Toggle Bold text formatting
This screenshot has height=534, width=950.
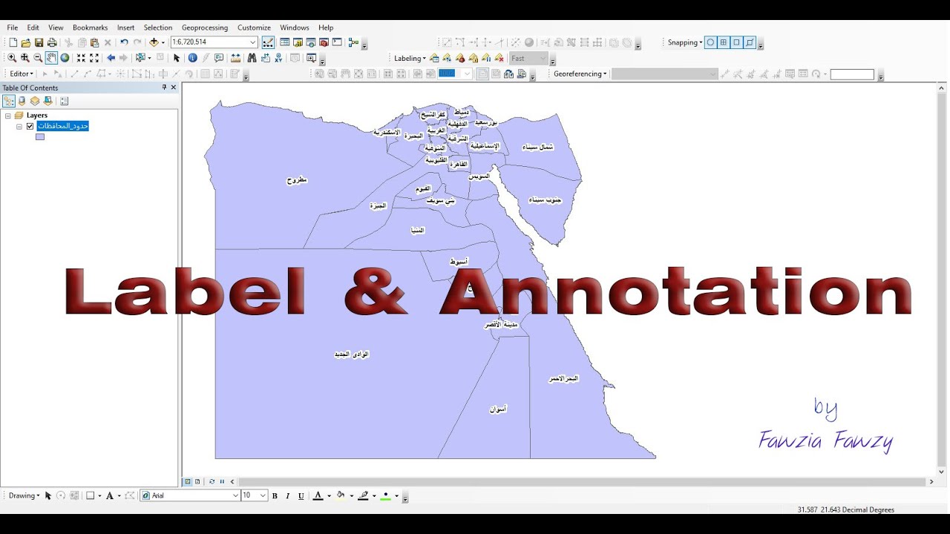pyautogui.click(x=275, y=495)
